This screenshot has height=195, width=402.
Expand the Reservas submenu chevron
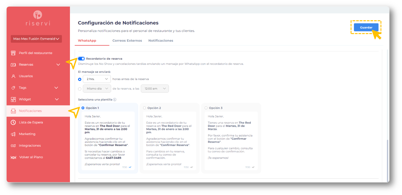coord(58,65)
